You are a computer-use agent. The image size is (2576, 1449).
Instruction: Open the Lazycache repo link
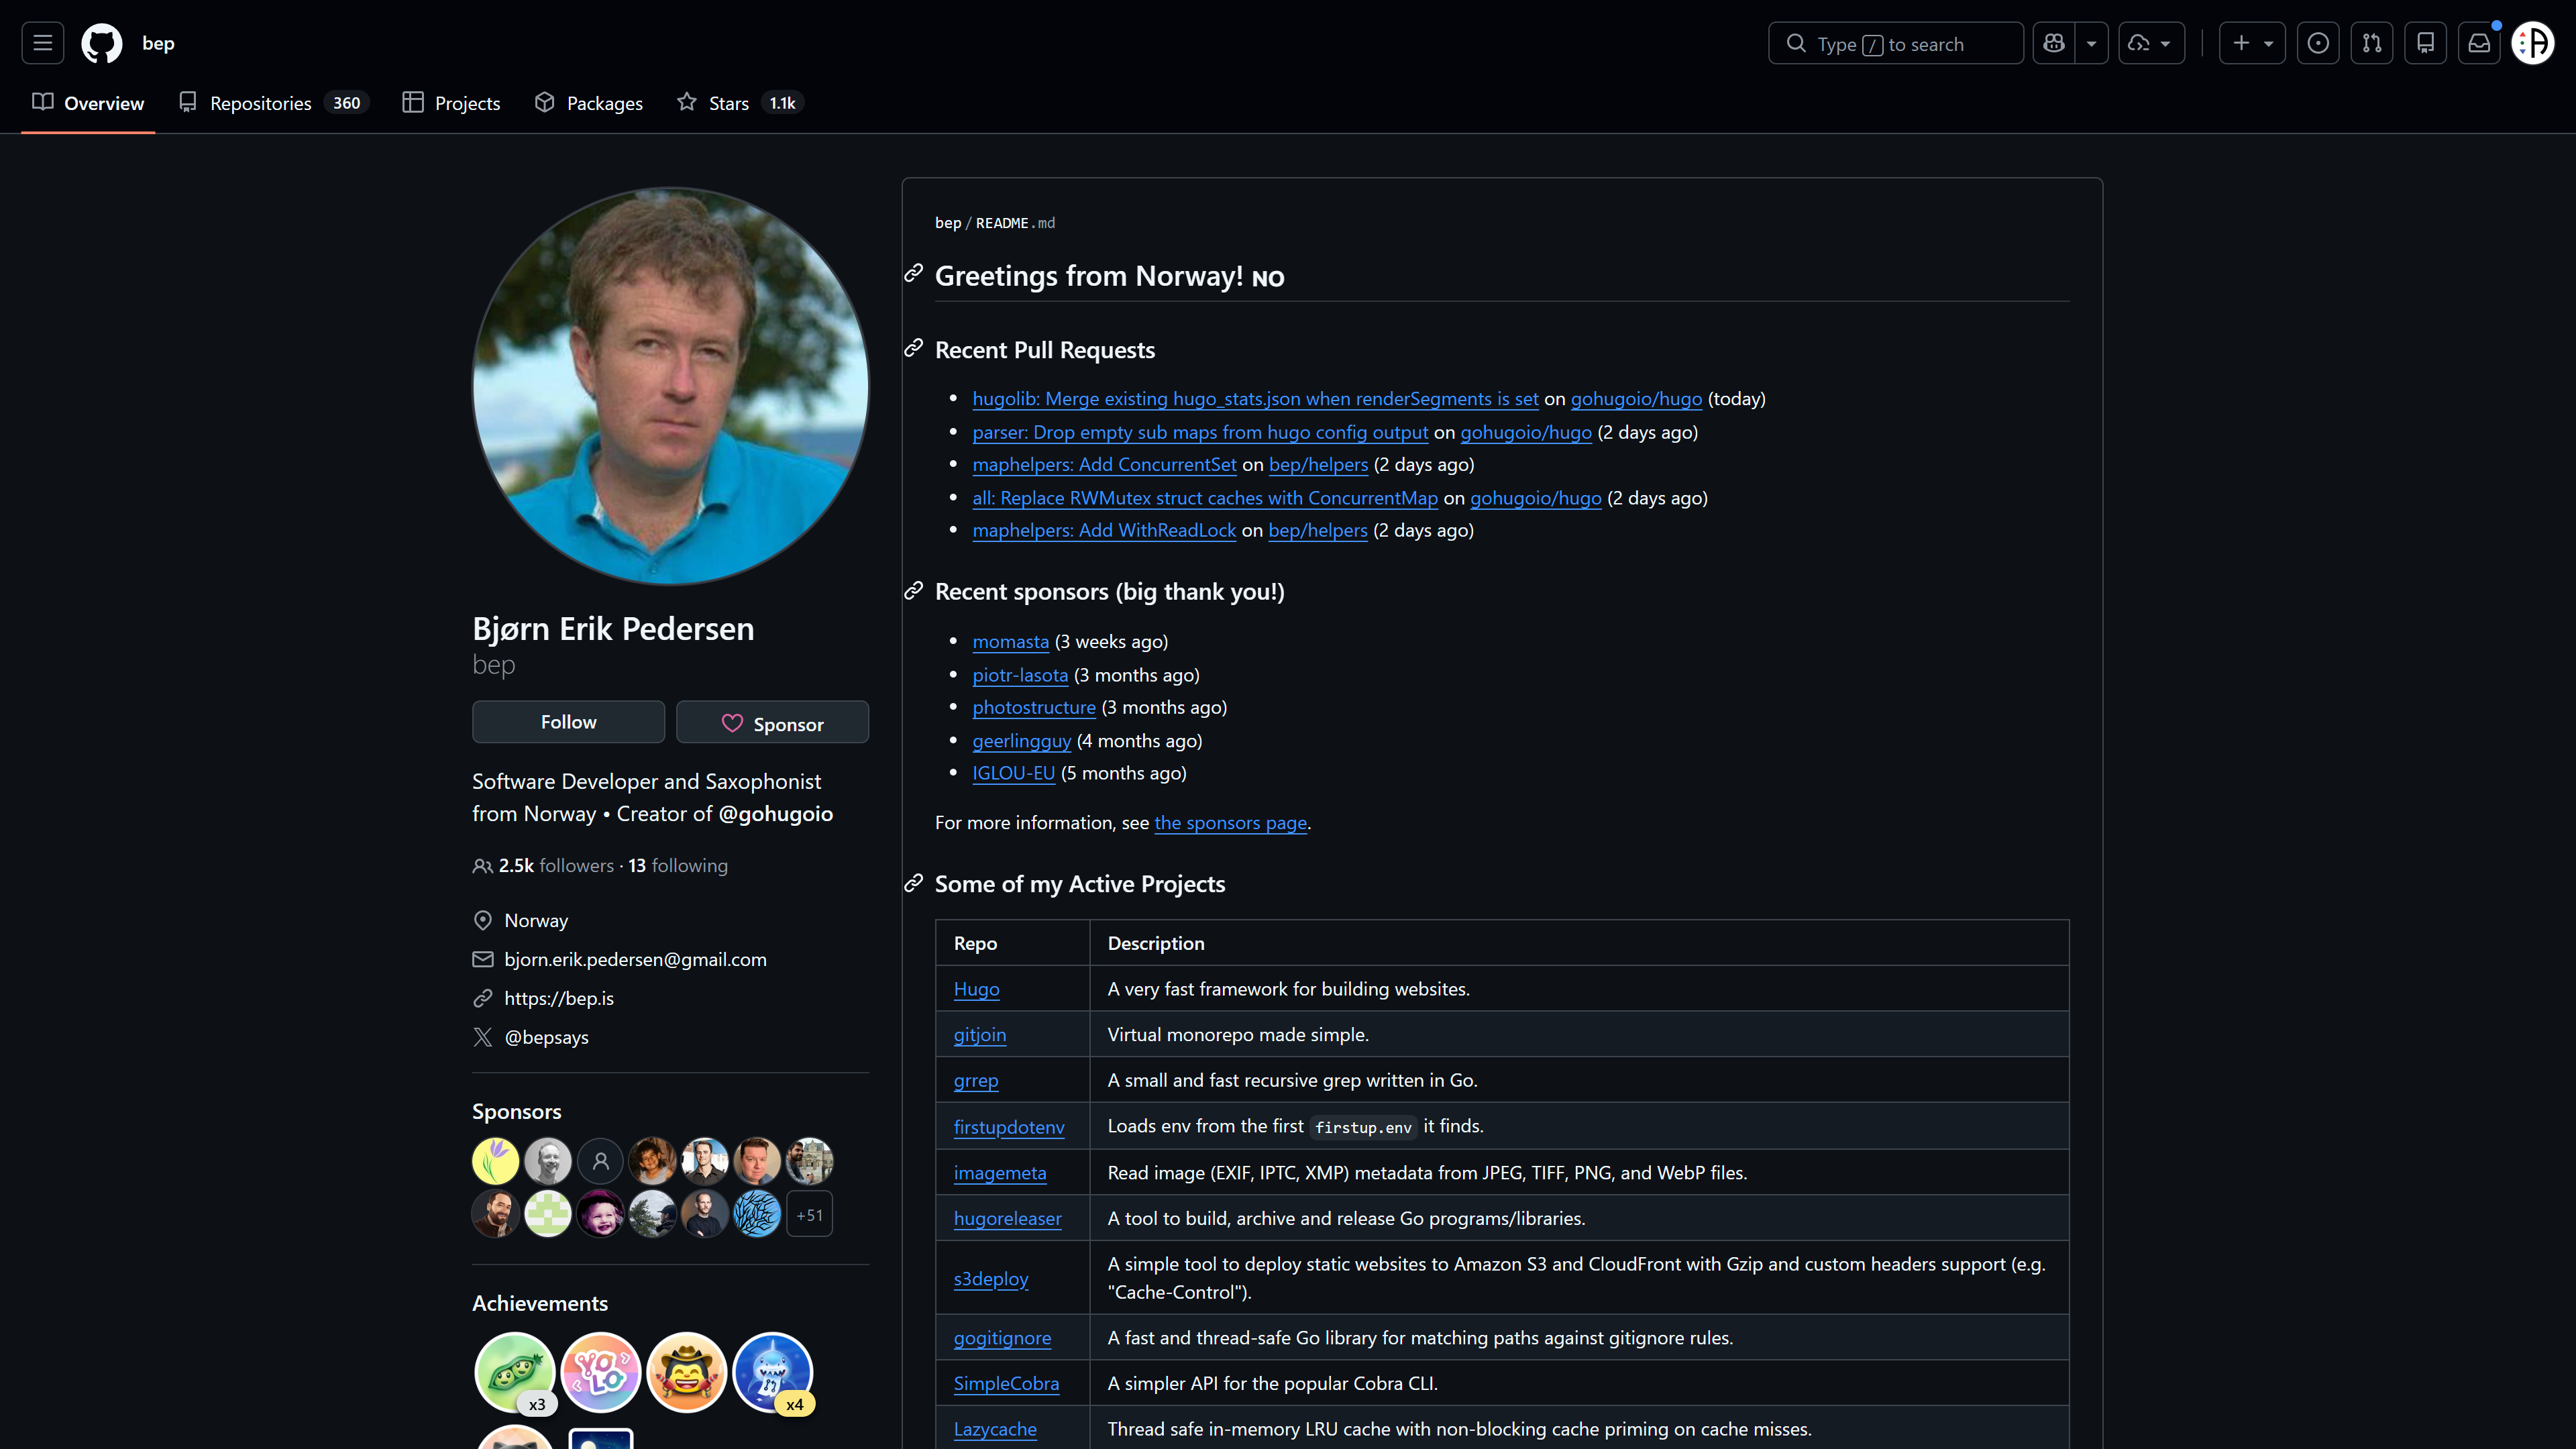point(995,1430)
